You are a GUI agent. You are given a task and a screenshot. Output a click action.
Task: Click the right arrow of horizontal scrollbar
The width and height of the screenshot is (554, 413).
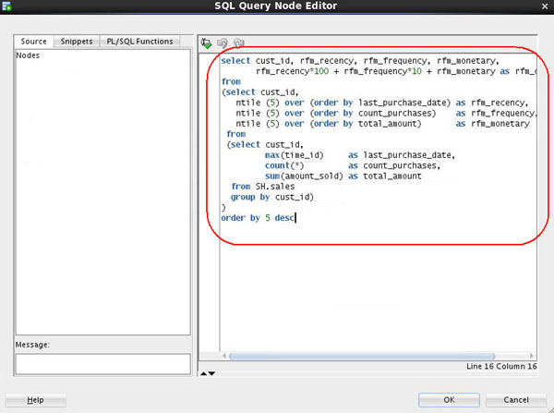click(532, 356)
